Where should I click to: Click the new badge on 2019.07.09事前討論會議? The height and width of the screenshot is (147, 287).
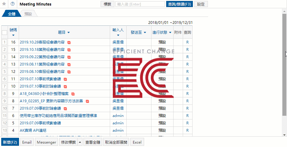(65, 109)
